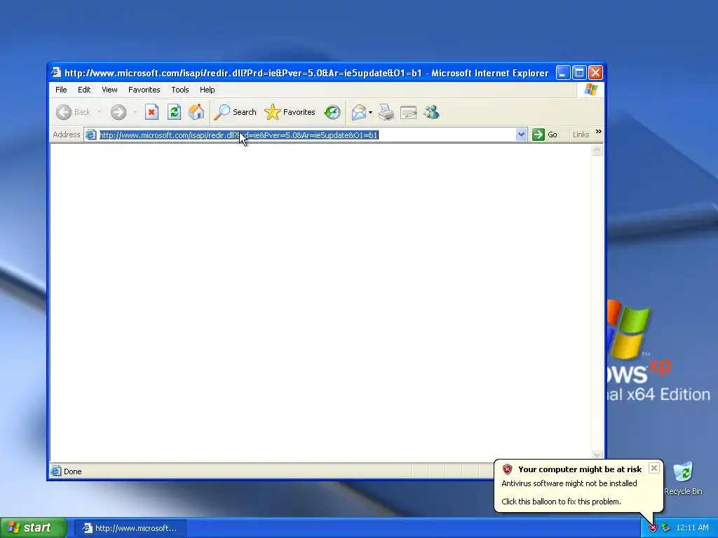Open the Help menu
Viewport: 718px width, 538px height.
[x=207, y=90]
